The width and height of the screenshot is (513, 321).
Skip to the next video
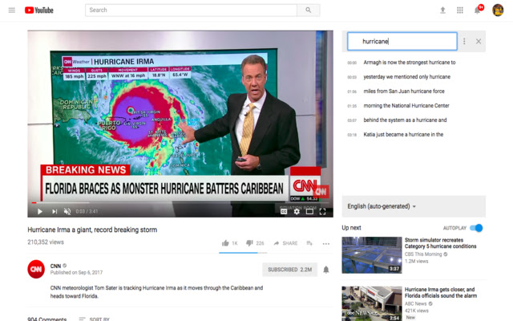click(55, 212)
